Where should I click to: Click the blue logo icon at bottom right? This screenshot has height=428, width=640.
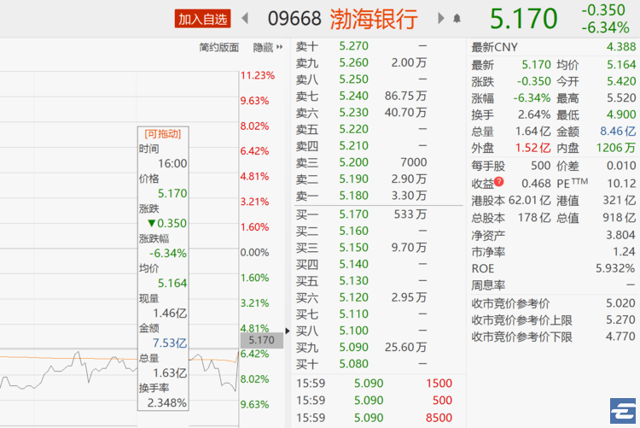tap(623, 411)
